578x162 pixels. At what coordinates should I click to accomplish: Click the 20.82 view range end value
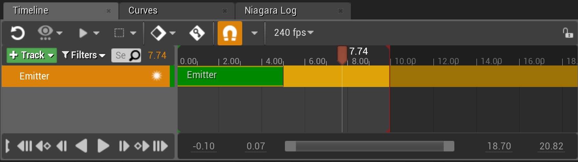(x=551, y=146)
